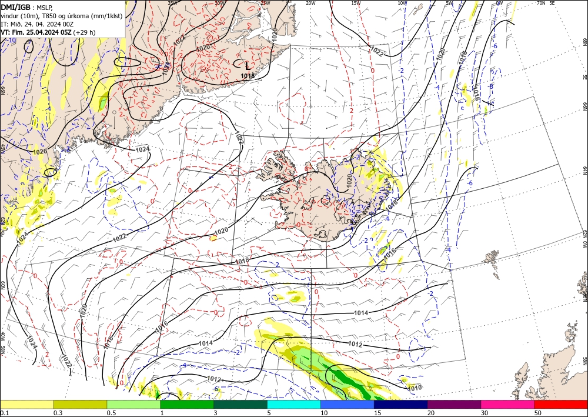Click the '1018' value below the L marker

(248, 76)
